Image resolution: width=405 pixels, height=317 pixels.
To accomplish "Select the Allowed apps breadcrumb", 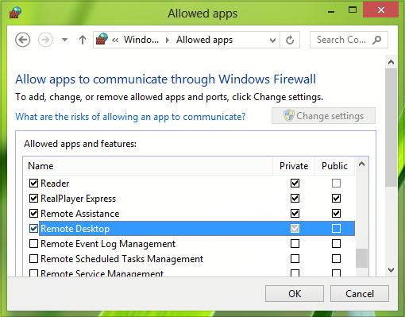I will coord(204,40).
